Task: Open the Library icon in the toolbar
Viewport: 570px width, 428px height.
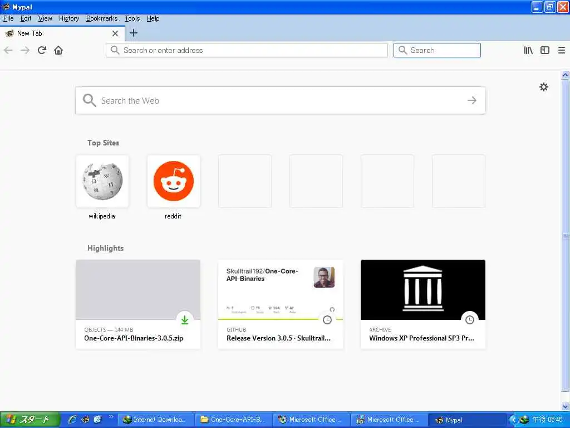Action: point(528,50)
